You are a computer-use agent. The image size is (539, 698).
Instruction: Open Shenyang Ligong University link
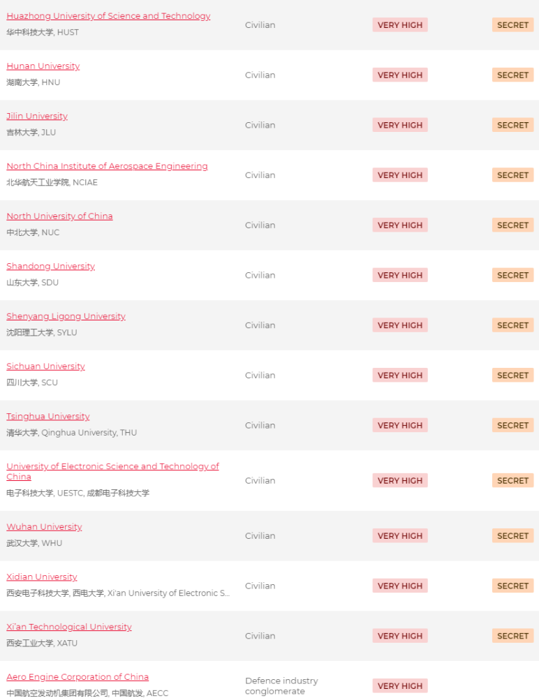point(66,316)
